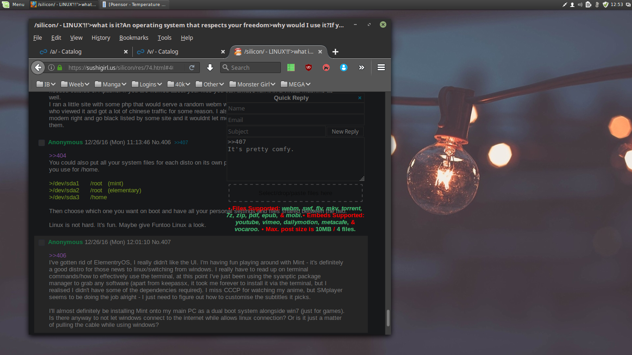Reload the page with the refresh icon
The image size is (632, 355).
[x=192, y=67]
